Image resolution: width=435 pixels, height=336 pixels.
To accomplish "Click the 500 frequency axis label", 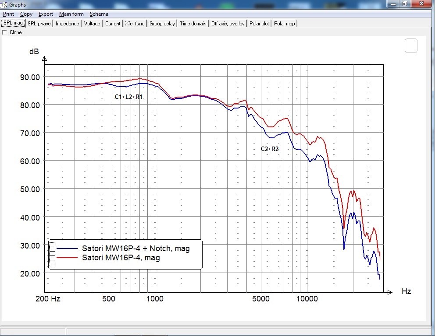I will point(108,299).
